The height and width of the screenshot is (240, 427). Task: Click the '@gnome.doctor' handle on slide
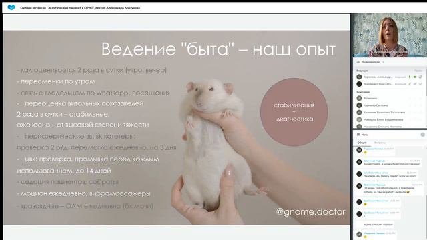coord(310,212)
